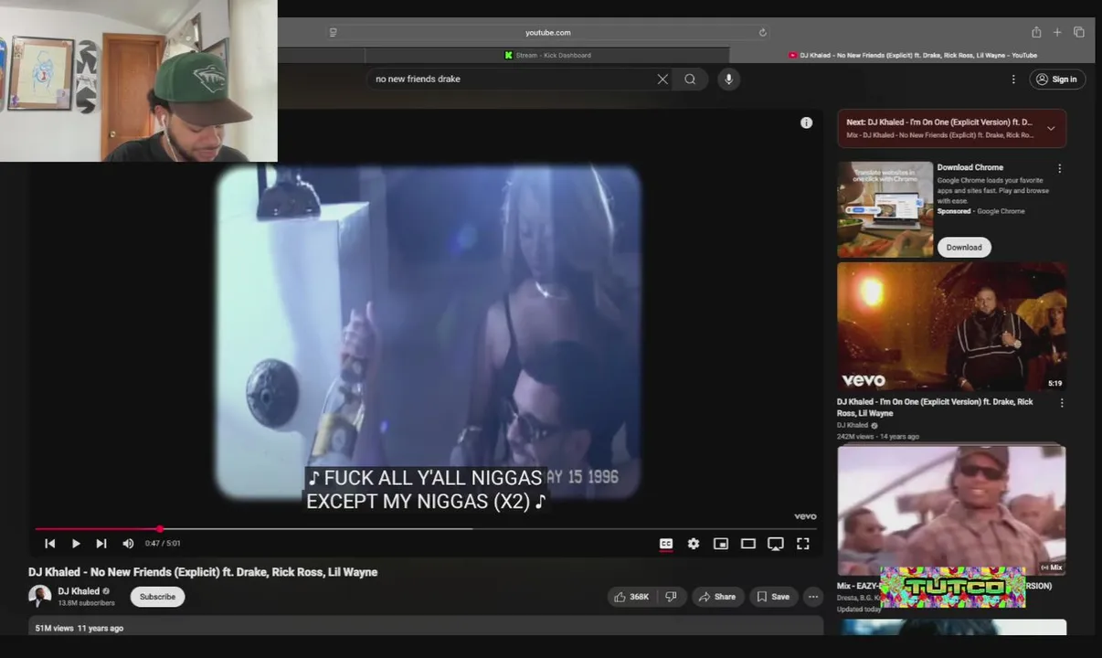Open more actions ellipsis under video
This screenshot has height=658, width=1102.
pyautogui.click(x=813, y=598)
